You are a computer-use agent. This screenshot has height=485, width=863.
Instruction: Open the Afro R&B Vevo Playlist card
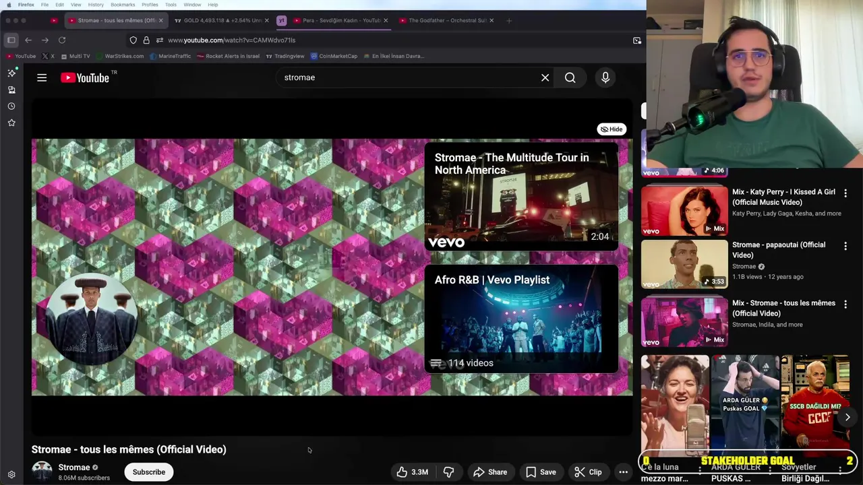tap(521, 319)
